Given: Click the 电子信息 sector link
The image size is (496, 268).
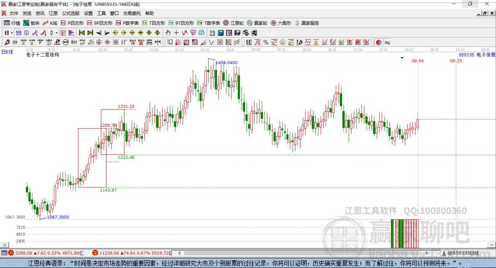Looking at the screenshot, I should point(486,55).
